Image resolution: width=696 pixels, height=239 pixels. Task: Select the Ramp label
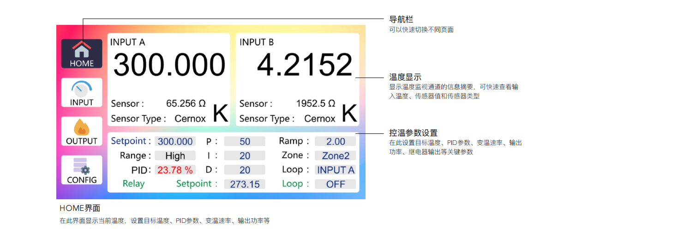tap(294, 141)
